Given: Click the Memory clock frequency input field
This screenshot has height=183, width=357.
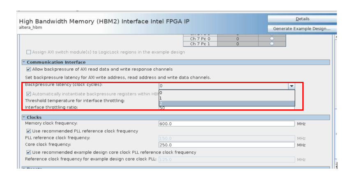Looking at the screenshot, I should tap(226, 123).
